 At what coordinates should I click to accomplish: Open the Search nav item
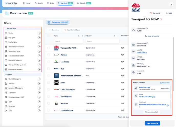coord(39,3)
